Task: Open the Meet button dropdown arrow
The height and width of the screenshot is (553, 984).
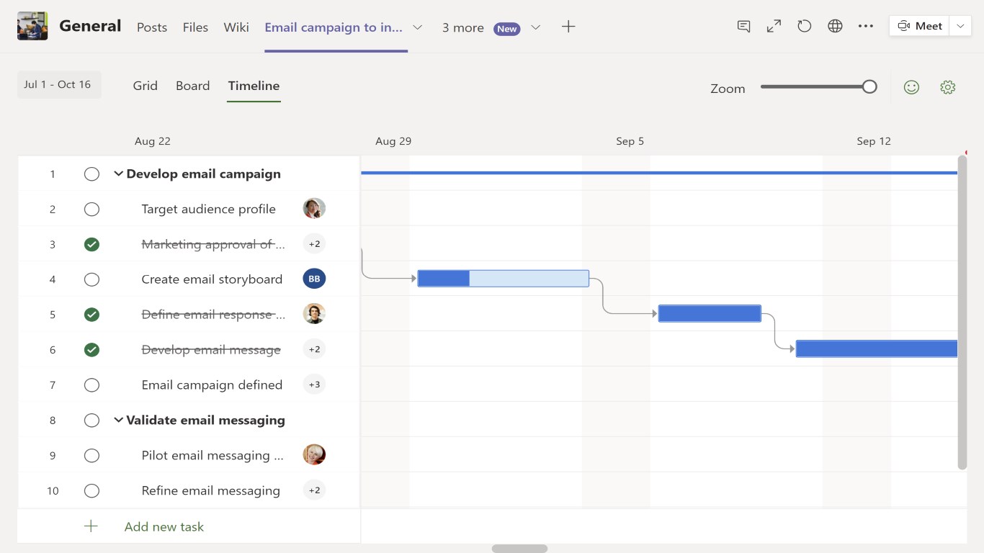Action: pos(960,26)
